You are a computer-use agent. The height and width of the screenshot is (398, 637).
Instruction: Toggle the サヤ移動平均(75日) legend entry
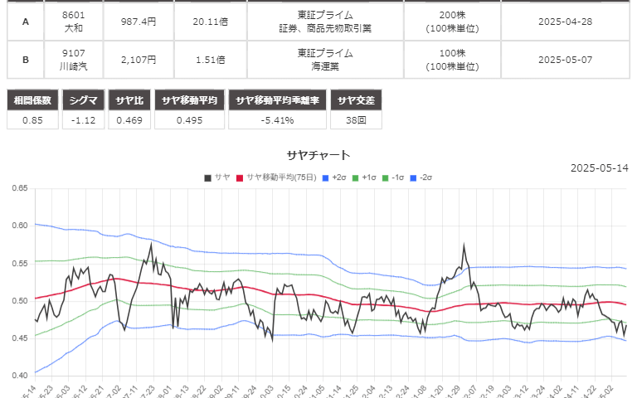click(276, 177)
